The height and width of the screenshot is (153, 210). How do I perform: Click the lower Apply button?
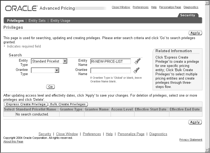click(195, 122)
